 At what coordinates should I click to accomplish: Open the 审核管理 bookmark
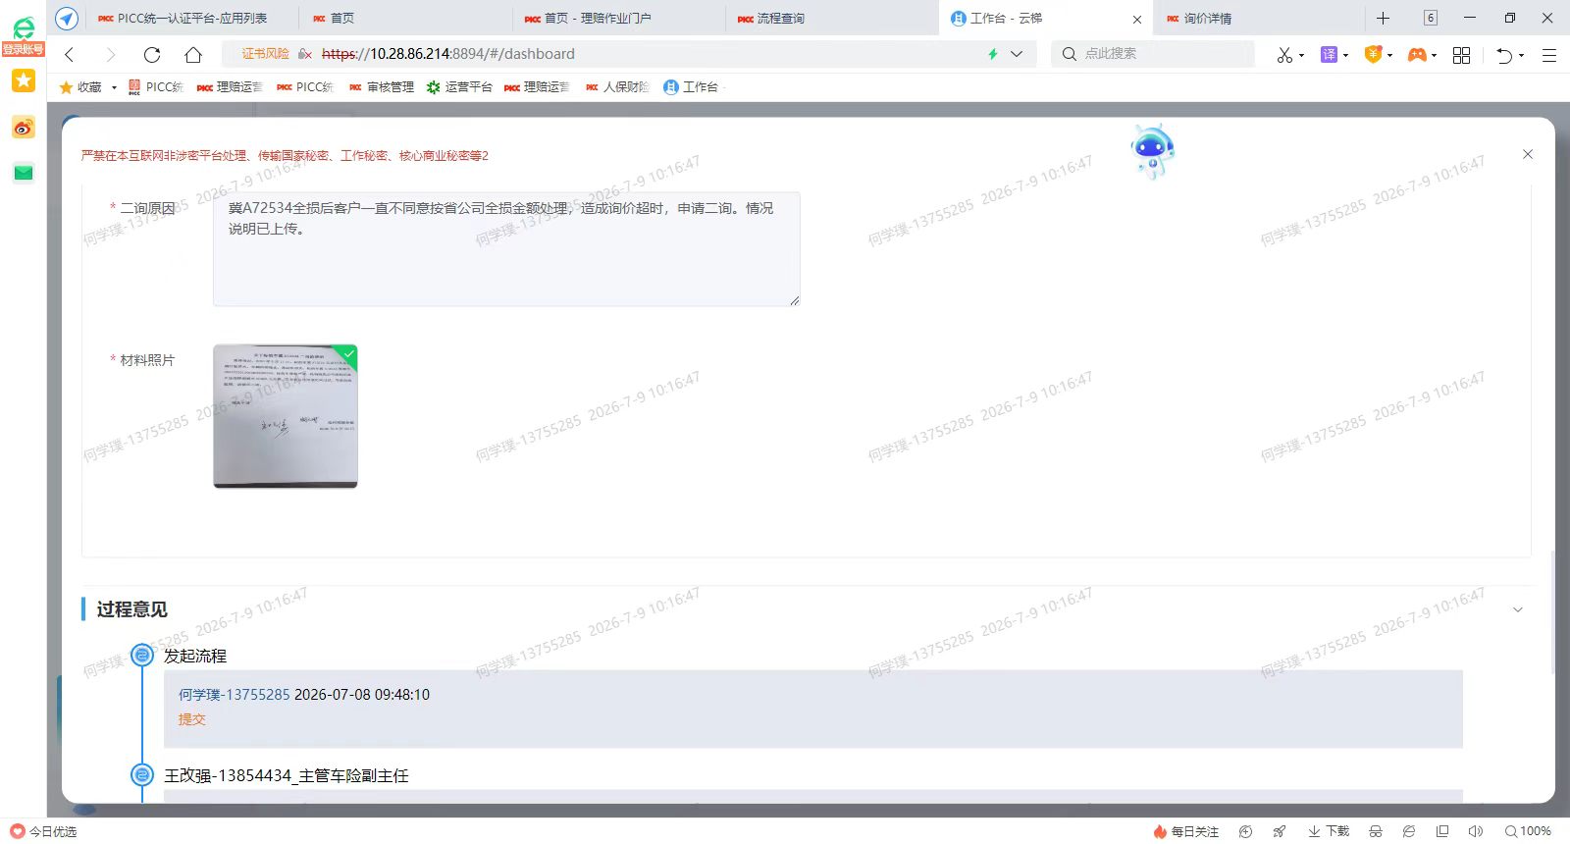coord(382,87)
